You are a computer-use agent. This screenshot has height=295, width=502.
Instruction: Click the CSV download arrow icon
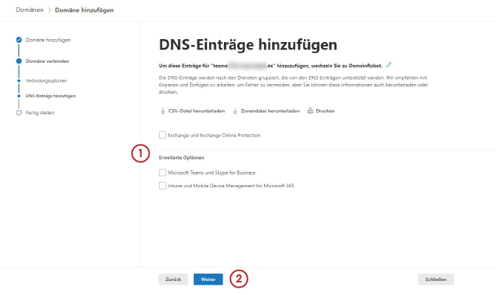(x=163, y=111)
